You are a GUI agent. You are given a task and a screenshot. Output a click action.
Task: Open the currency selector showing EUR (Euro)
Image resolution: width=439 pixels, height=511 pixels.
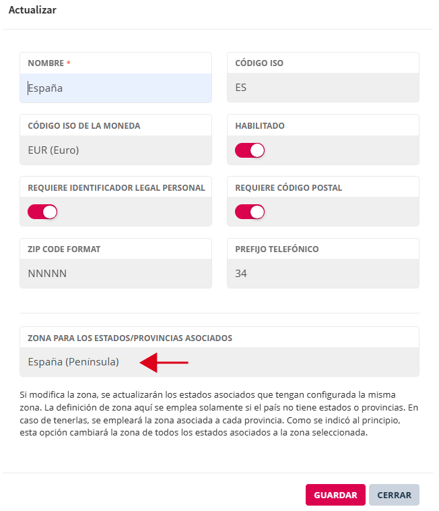click(116, 150)
